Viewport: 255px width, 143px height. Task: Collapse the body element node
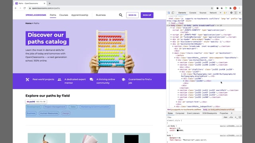coord(169,25)
